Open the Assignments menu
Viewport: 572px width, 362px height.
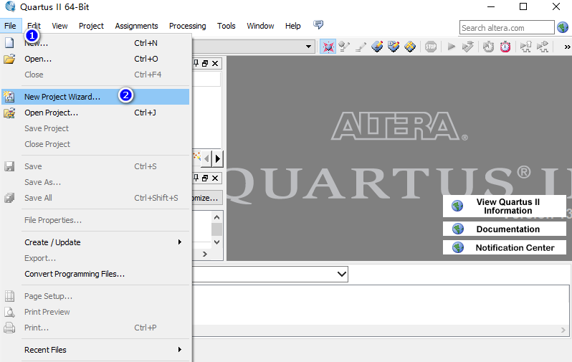[136, 26]
